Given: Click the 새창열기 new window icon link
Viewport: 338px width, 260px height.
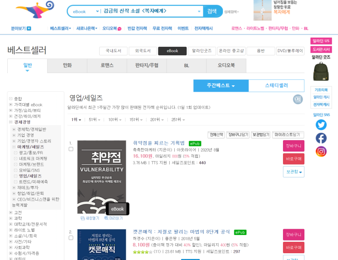Looking at the screenshot, I should pos(90,218).
